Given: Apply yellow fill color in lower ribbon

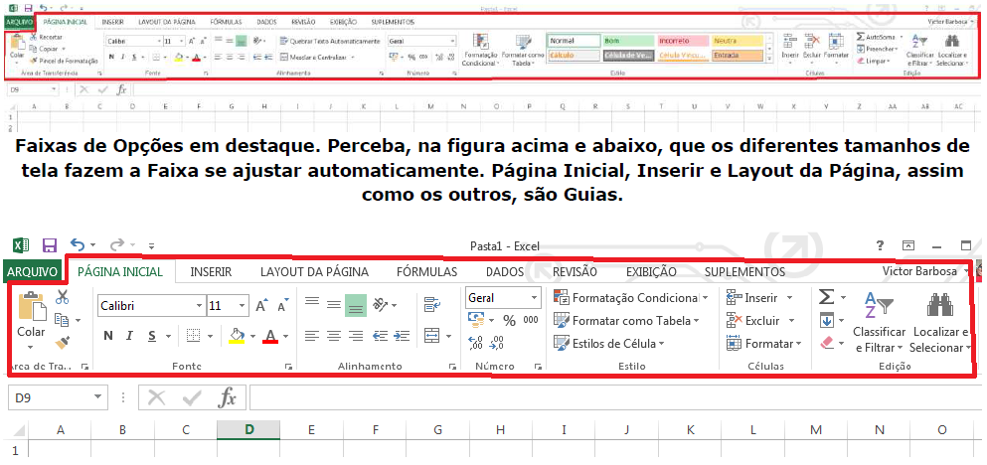Looking at the screenshot, I should click(x=237, y=335).
